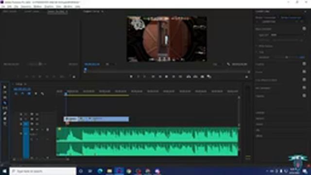The width and height of the screenshot is (311, 175).
Task: Step back one frame in Program monitor
Action: tap(160, 77)
